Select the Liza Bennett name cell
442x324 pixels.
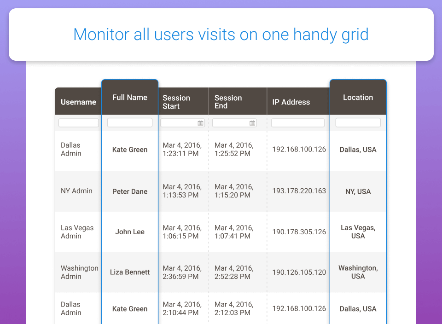pyautogui.click(x=130, y=272)
